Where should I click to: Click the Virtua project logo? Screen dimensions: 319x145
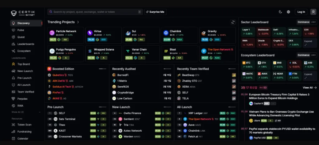click(90, 33)
